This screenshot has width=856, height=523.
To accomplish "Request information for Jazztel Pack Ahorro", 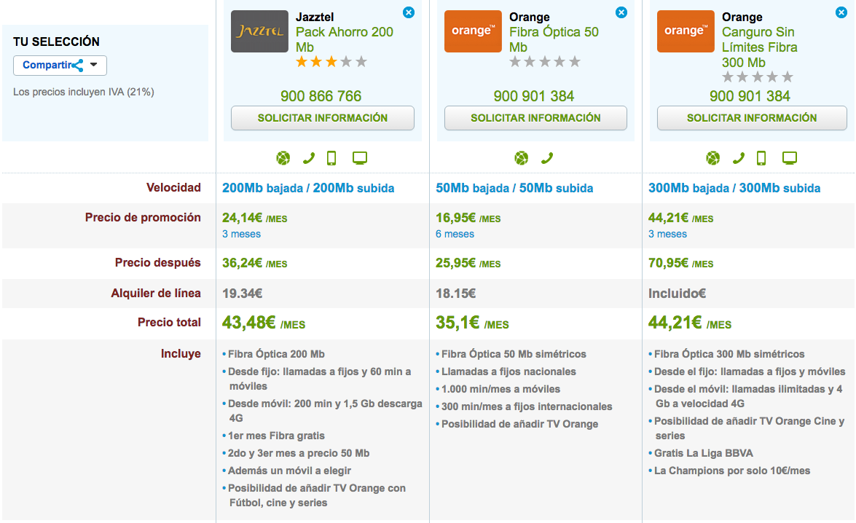I will (323, 118).
